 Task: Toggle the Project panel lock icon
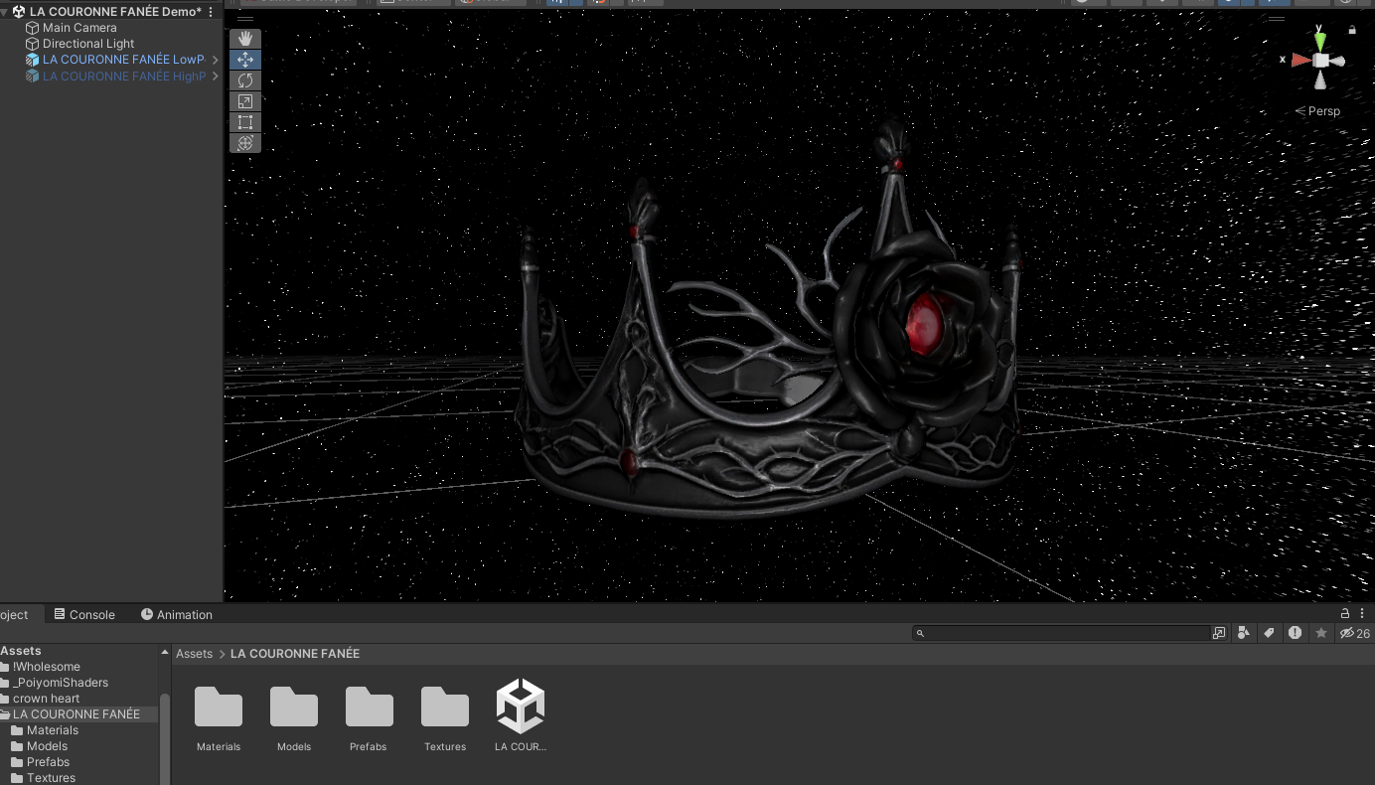[x=1345, y=613]
